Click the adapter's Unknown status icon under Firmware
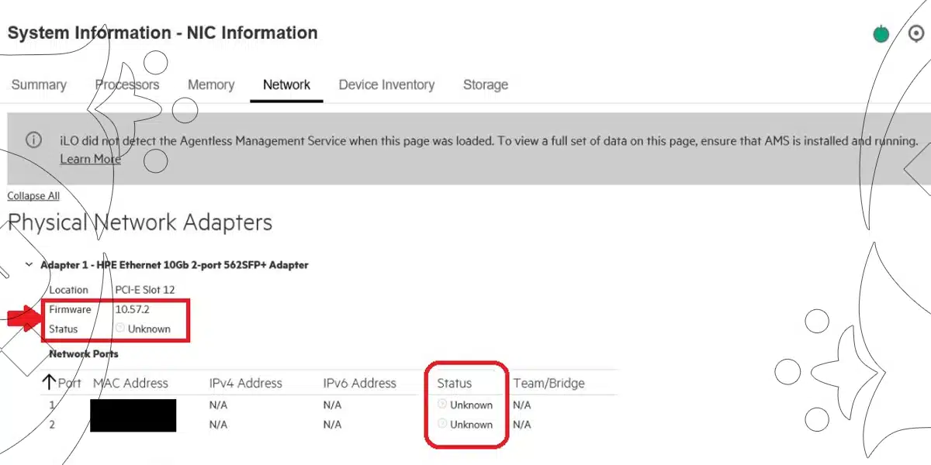Image resolution: width=931 pixels, height=465 pixels. pos(120,329)
